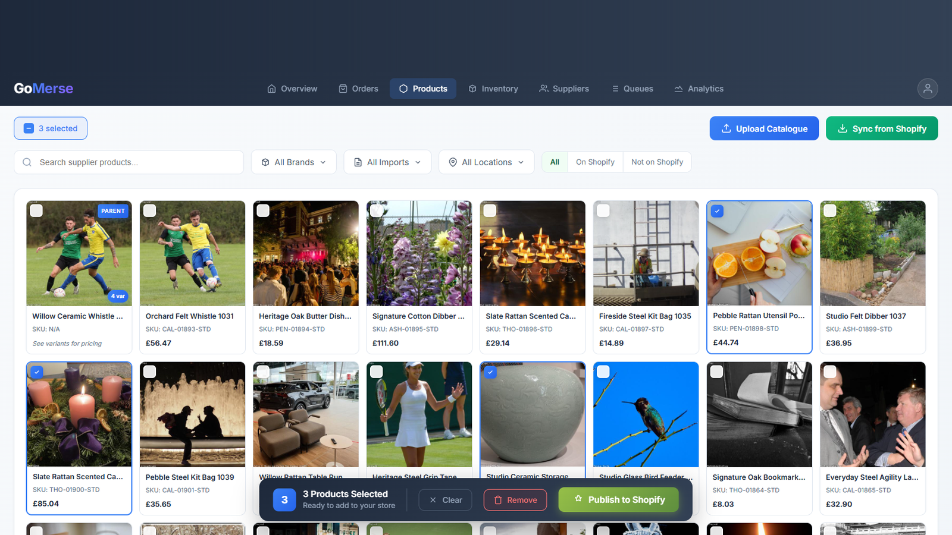The height and width of the screenshot is (535, 952).
Task: Click the Upload Catalogue button
Action: coord(764,128)
